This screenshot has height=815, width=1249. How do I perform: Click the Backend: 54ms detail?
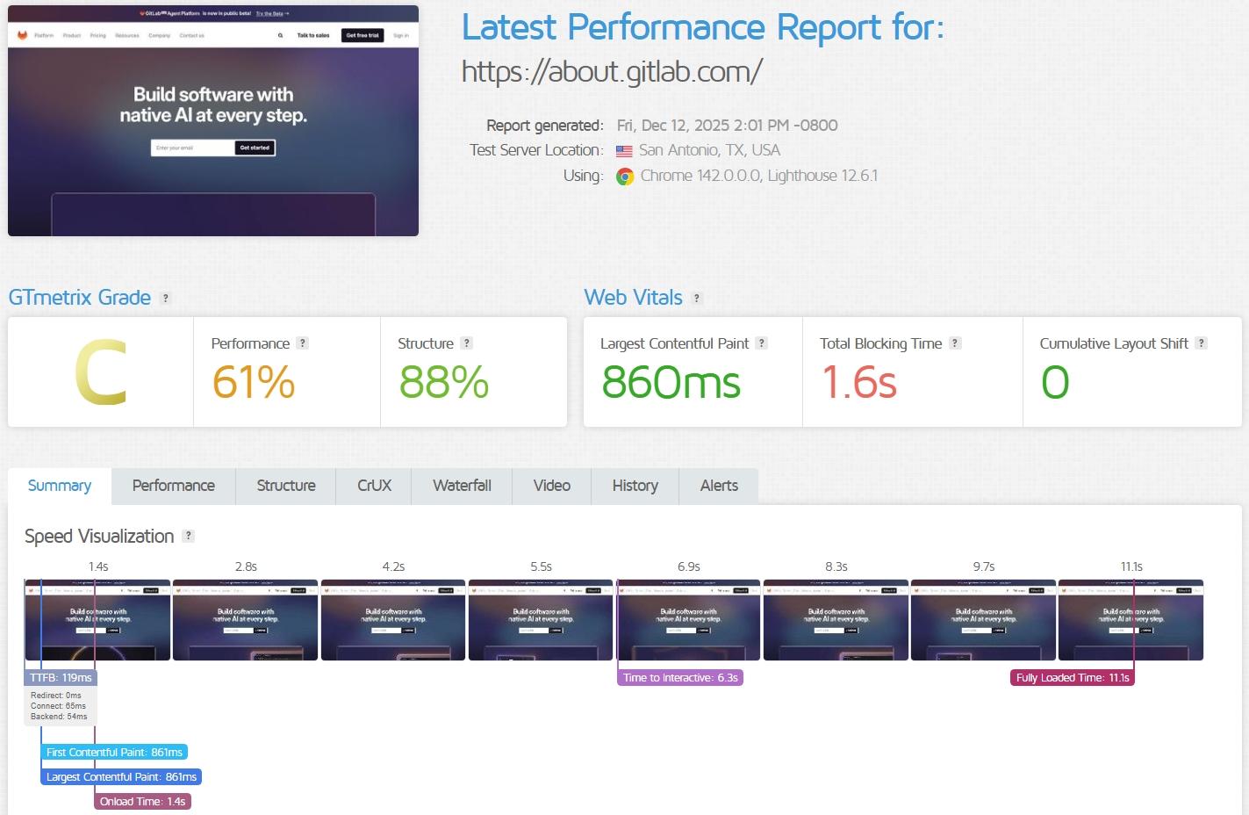[59, 717]
